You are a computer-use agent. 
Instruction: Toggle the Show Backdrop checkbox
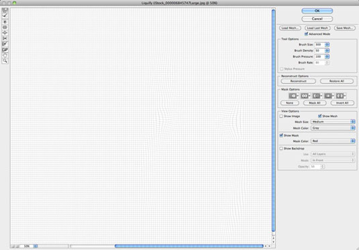click(281, 148)
